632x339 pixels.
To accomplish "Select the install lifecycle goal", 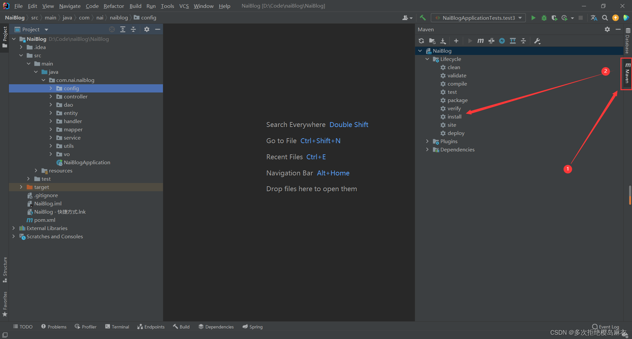I will (x=455, y=117).
